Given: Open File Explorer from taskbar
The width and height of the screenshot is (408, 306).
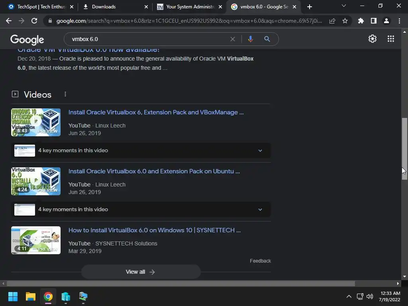Looking at the screenshot, I should [x=30, y=296].
